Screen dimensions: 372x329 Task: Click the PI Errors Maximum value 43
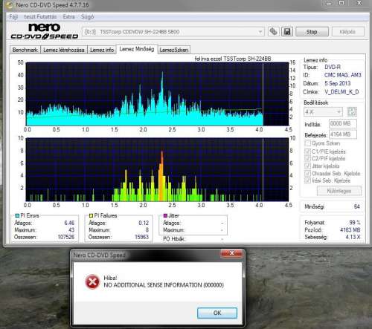pos(71,230)
